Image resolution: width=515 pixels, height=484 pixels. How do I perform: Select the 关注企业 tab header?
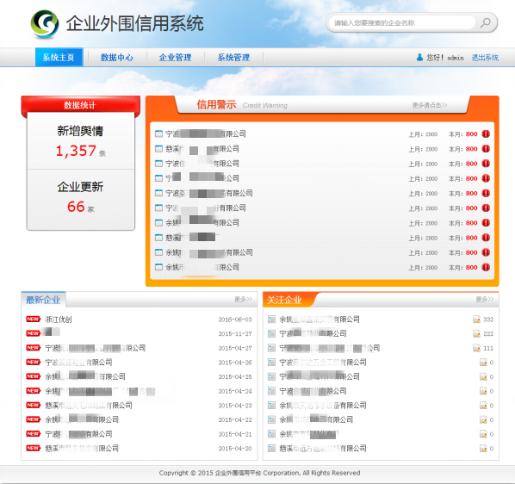(284, 300)
